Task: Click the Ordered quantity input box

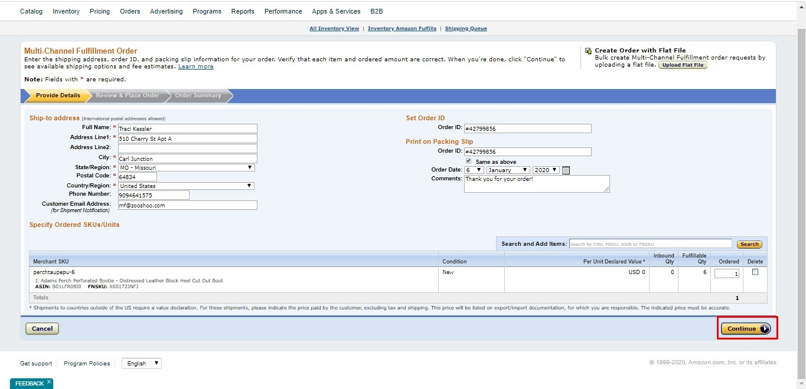Action: [x=727, y=273]
